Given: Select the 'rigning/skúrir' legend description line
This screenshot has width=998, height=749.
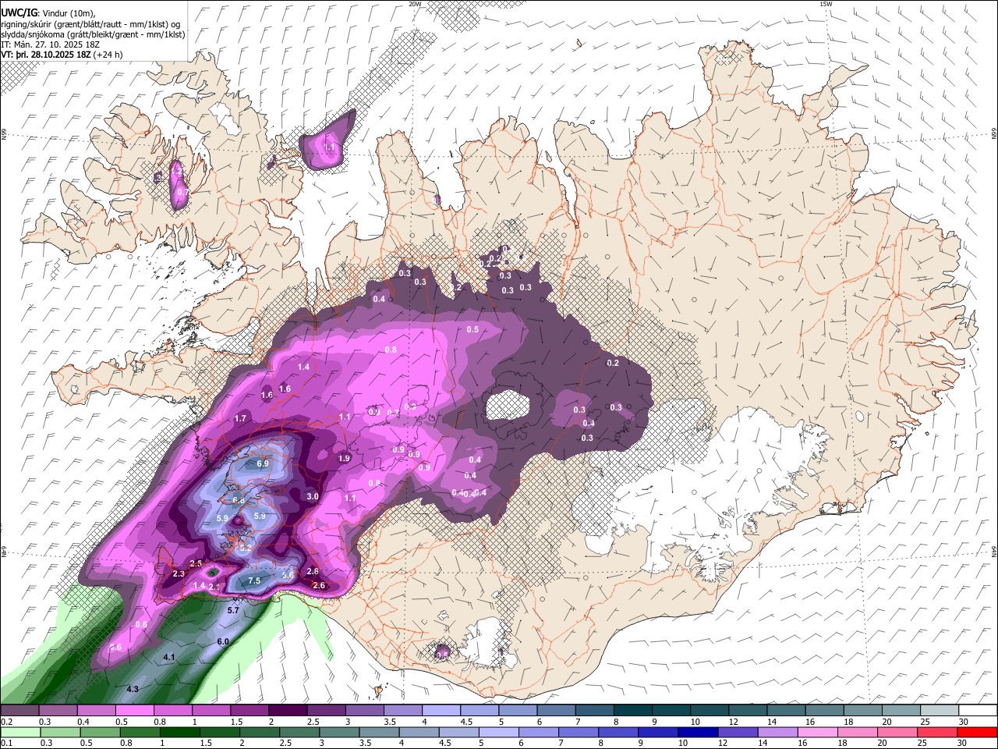Looking at the screenshot, I should click(x=90, y=24).
